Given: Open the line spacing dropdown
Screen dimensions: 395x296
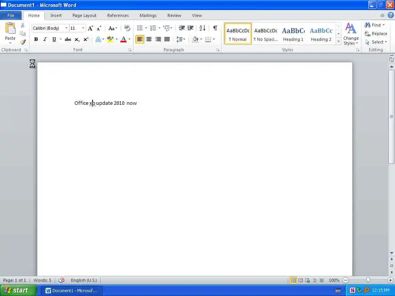Looking at the screenshot, I should [x=181, y=39].
